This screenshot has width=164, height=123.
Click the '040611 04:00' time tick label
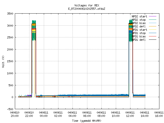click(72, 114)
